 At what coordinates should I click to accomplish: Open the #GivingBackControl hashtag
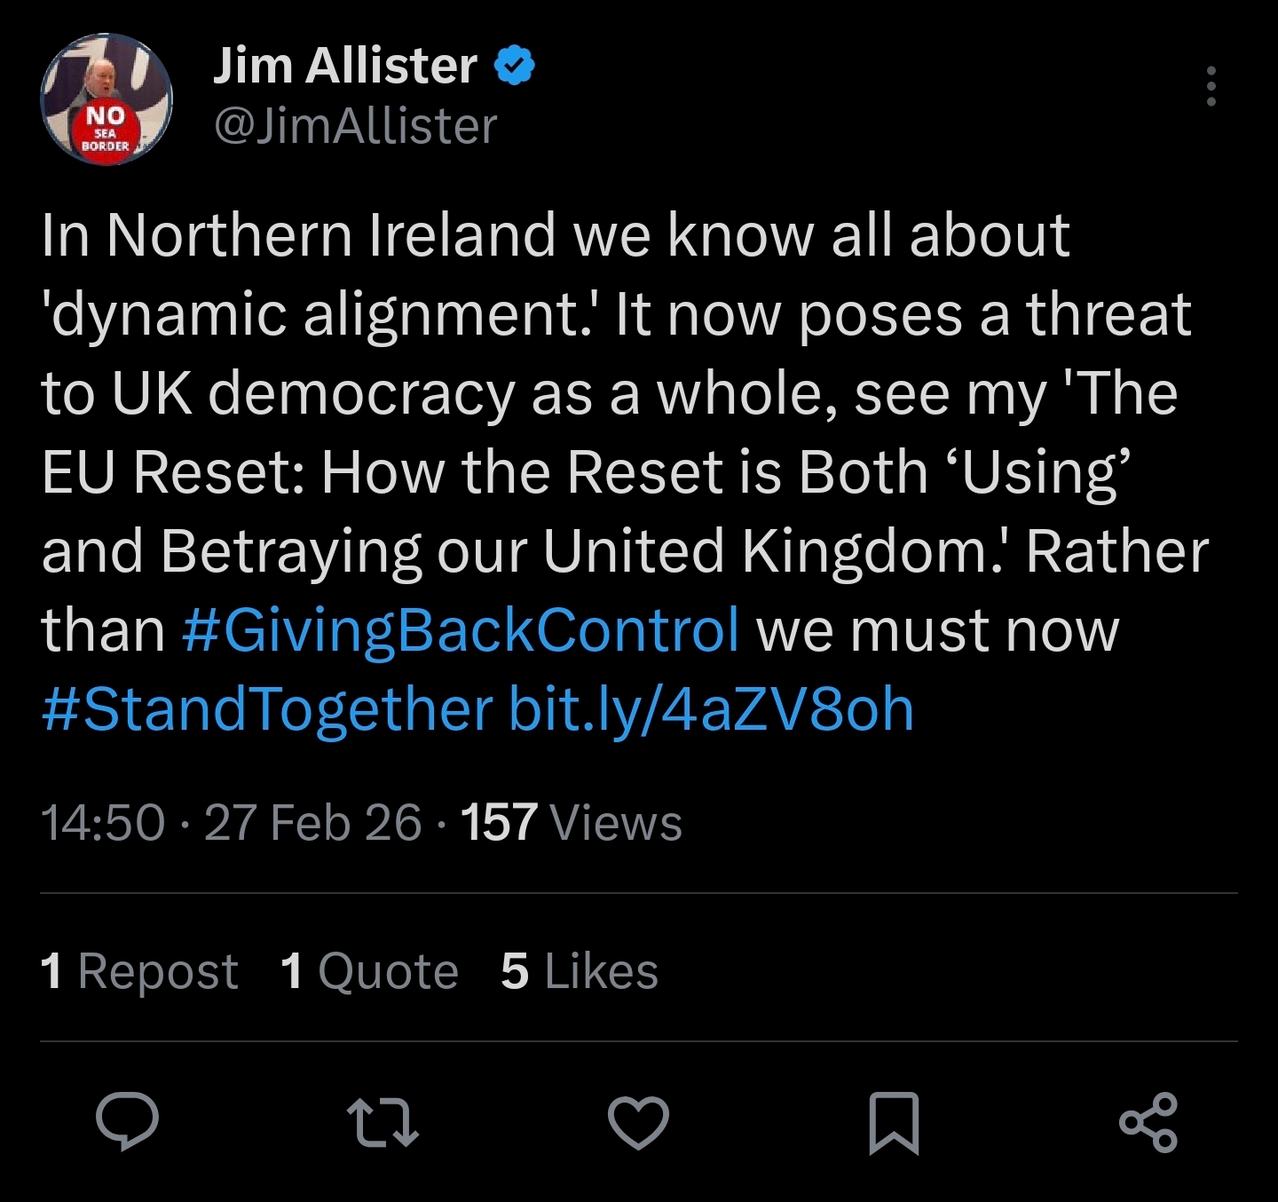[x=461, y=630]
